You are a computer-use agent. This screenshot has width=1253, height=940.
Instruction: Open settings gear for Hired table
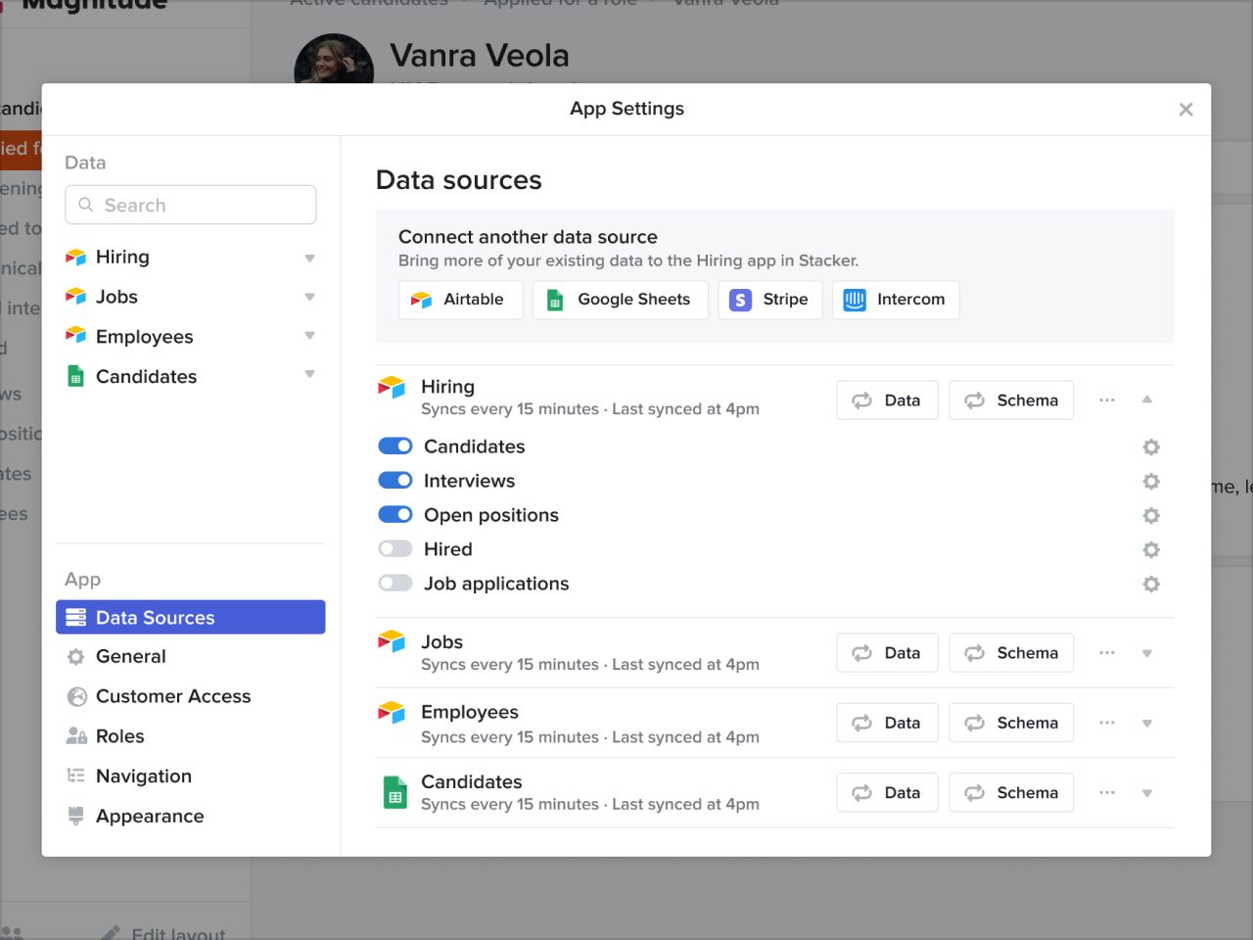tap(1151, 549)
